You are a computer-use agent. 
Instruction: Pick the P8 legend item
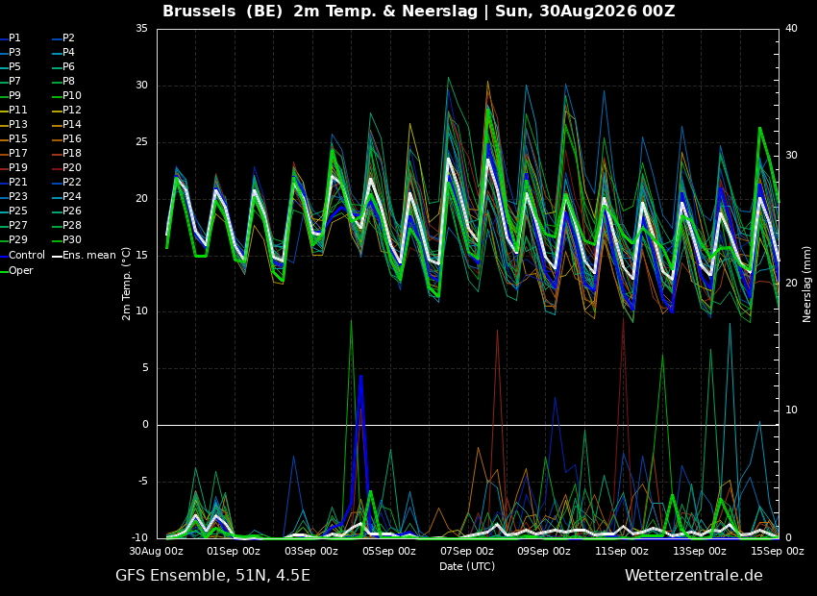point(63,82)
